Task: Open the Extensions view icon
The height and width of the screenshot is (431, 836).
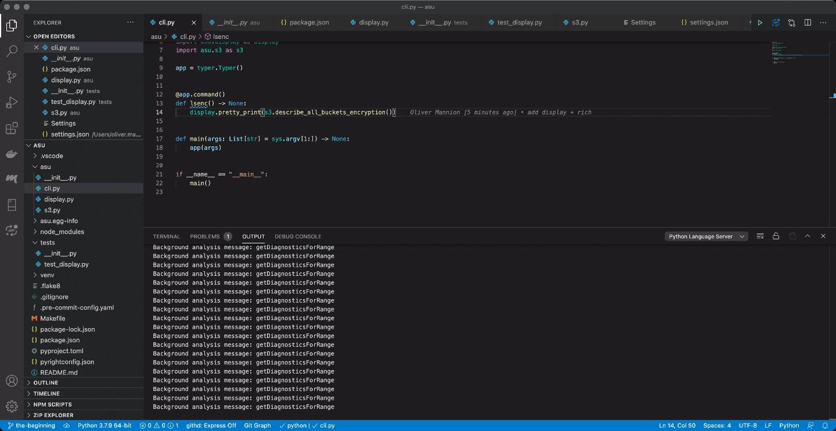Action: pyautogui.click(x=12, y=128)
